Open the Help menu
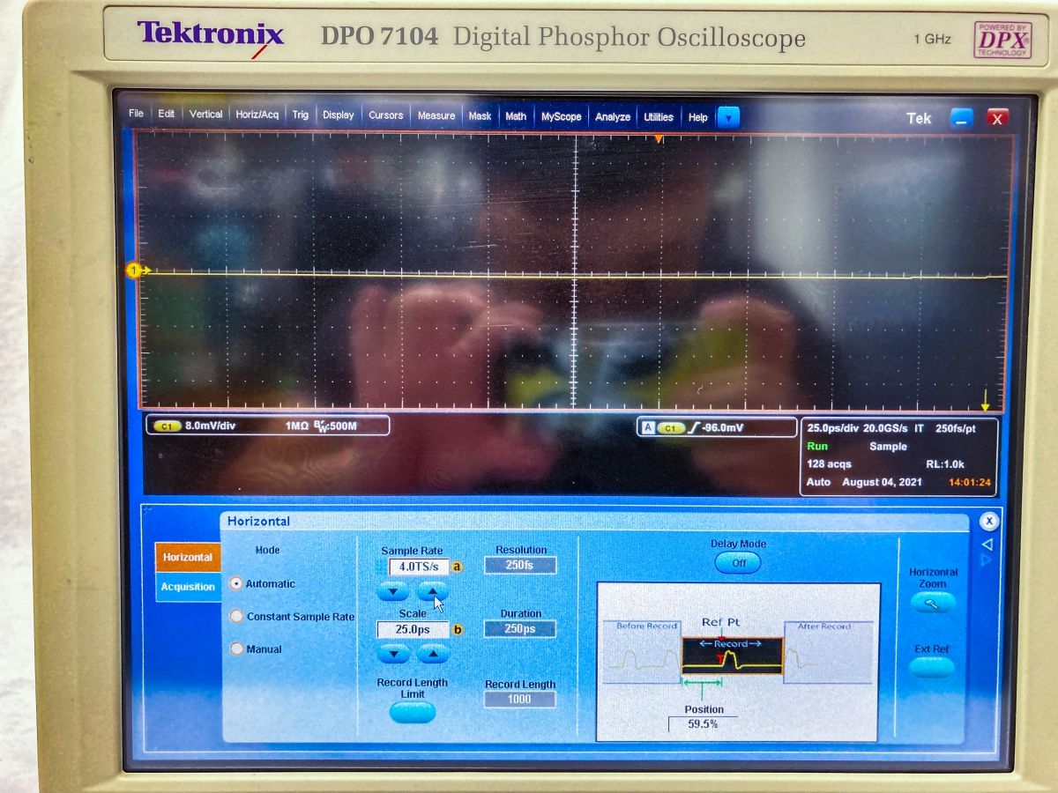Viewport: 1058px width, 793px height. [x=697, y=117]
